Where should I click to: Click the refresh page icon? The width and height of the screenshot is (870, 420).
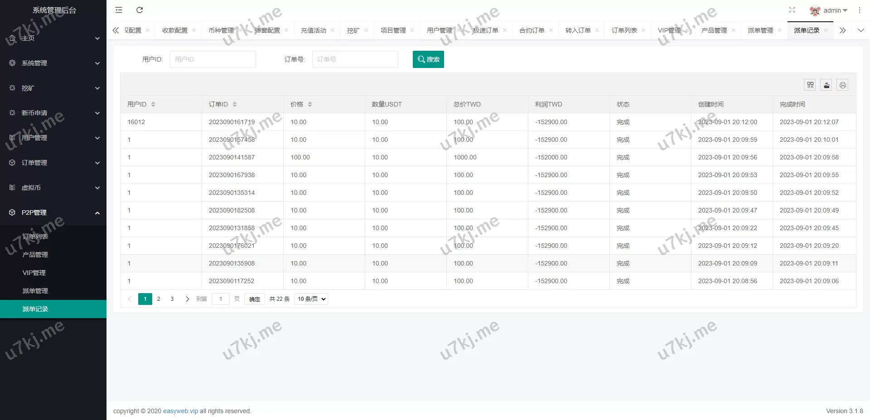pyautogui.click(x=140, y=10)
